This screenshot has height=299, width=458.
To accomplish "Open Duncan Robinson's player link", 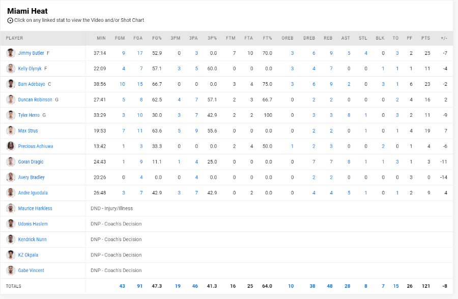I will click(35, 99).
